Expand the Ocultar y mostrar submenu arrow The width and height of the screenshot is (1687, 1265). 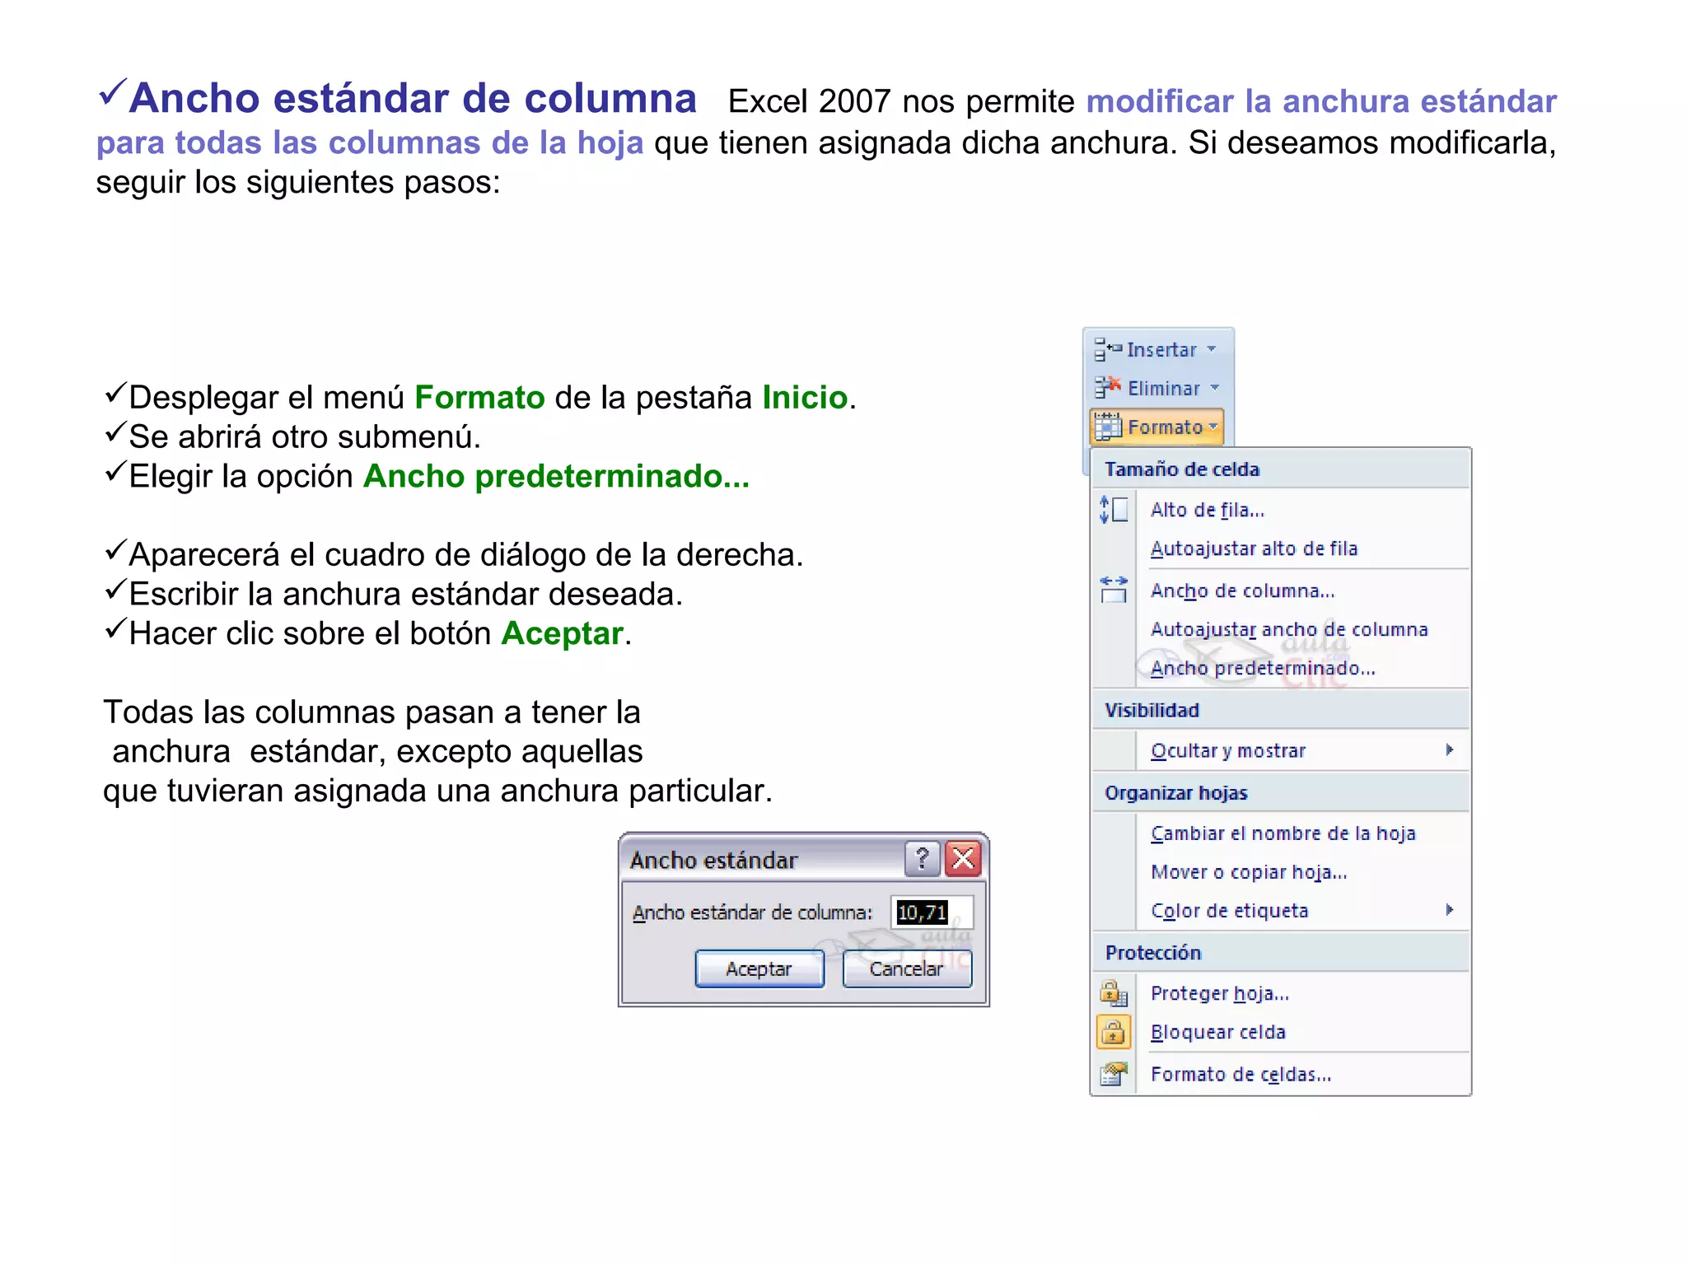click(1450, 749)
